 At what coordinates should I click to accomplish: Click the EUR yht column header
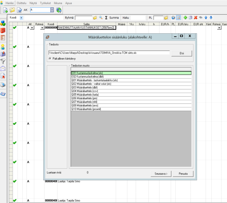pos(198,24)
